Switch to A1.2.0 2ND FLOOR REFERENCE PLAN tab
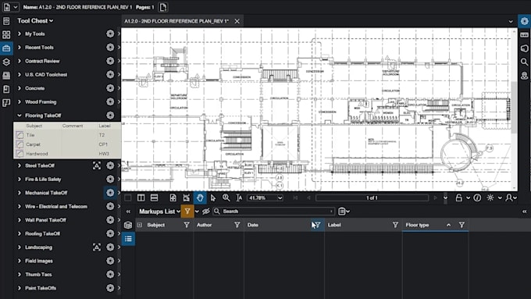Viewport: 531px width, 299px height. pos(176,21)
